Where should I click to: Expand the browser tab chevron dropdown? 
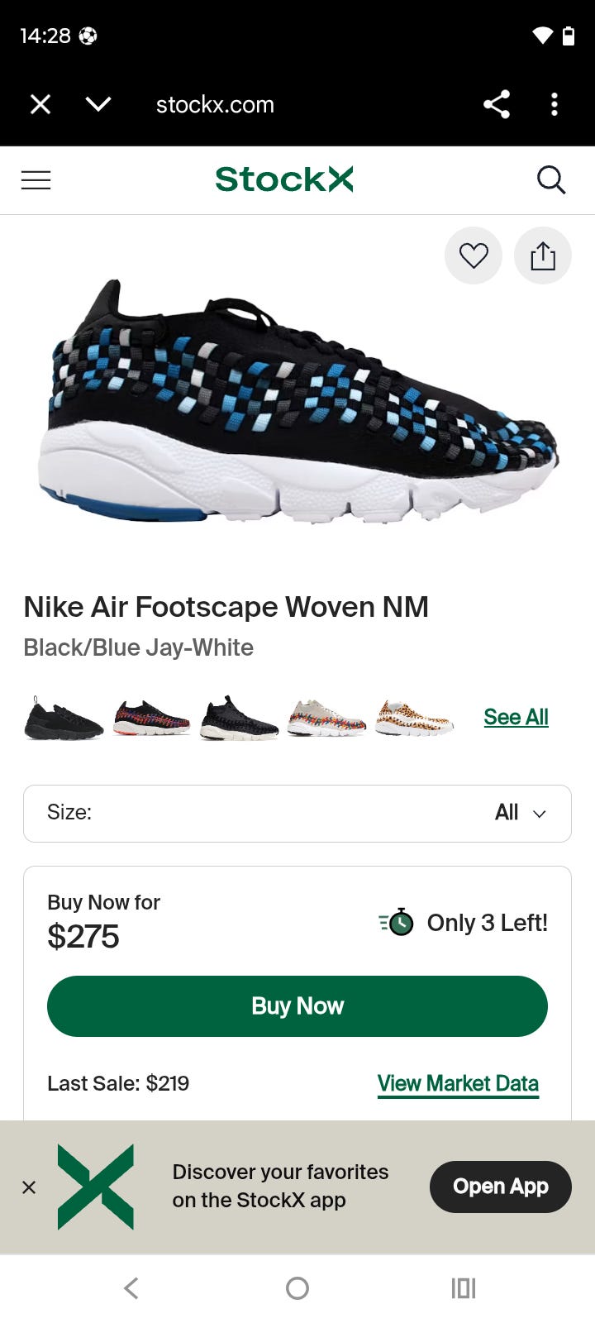98,104
